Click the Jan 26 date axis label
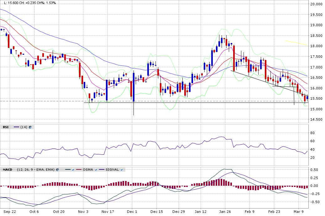325x216 pixels. (x=225, y=212)
